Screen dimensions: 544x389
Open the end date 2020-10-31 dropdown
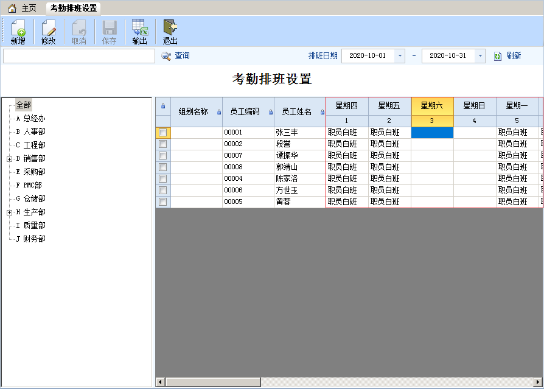[x=480, y=56]
